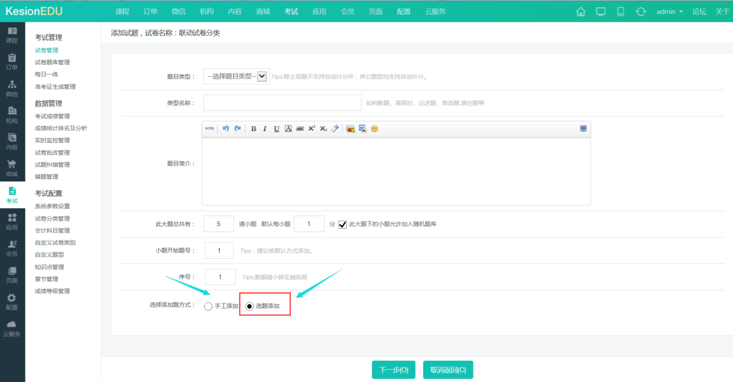Click the 类型名称 text input field
Viewport: 733px width, 382px height.
(282, 103)
